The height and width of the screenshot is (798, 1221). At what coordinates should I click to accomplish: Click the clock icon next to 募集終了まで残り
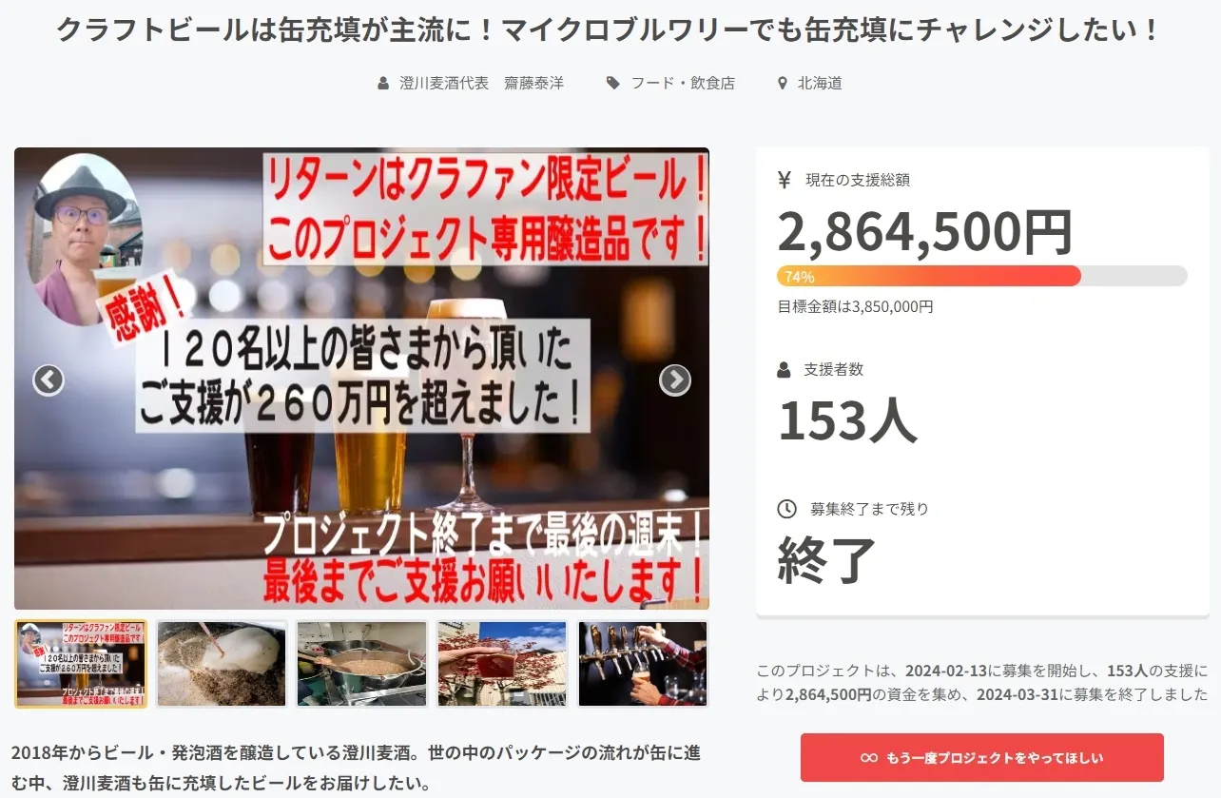pyautogui.click(x=786, y=509)
